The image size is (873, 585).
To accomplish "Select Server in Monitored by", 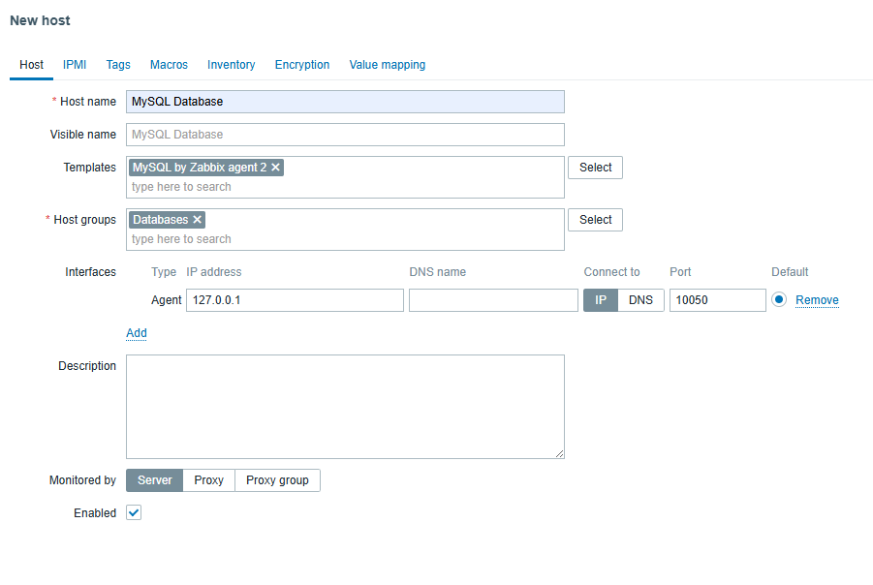I will [x=155, y=480].
